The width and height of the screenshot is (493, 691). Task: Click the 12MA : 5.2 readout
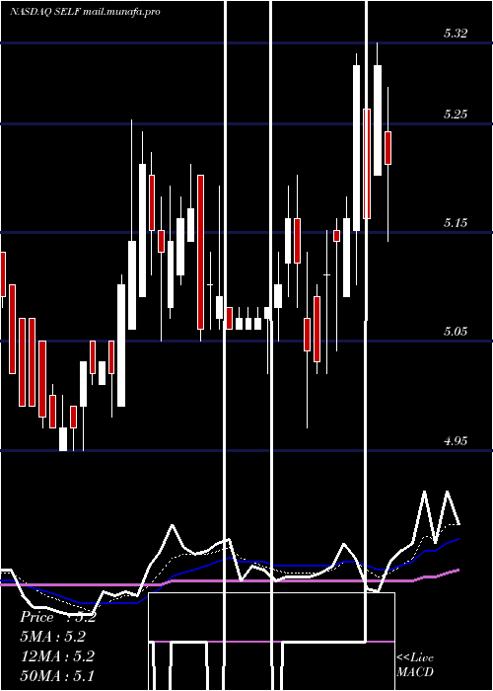[57, 656]
